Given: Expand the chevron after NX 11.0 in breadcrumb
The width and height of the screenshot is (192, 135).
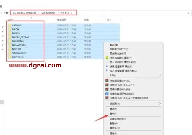Looking at the screenshot, I should [72, 13].
